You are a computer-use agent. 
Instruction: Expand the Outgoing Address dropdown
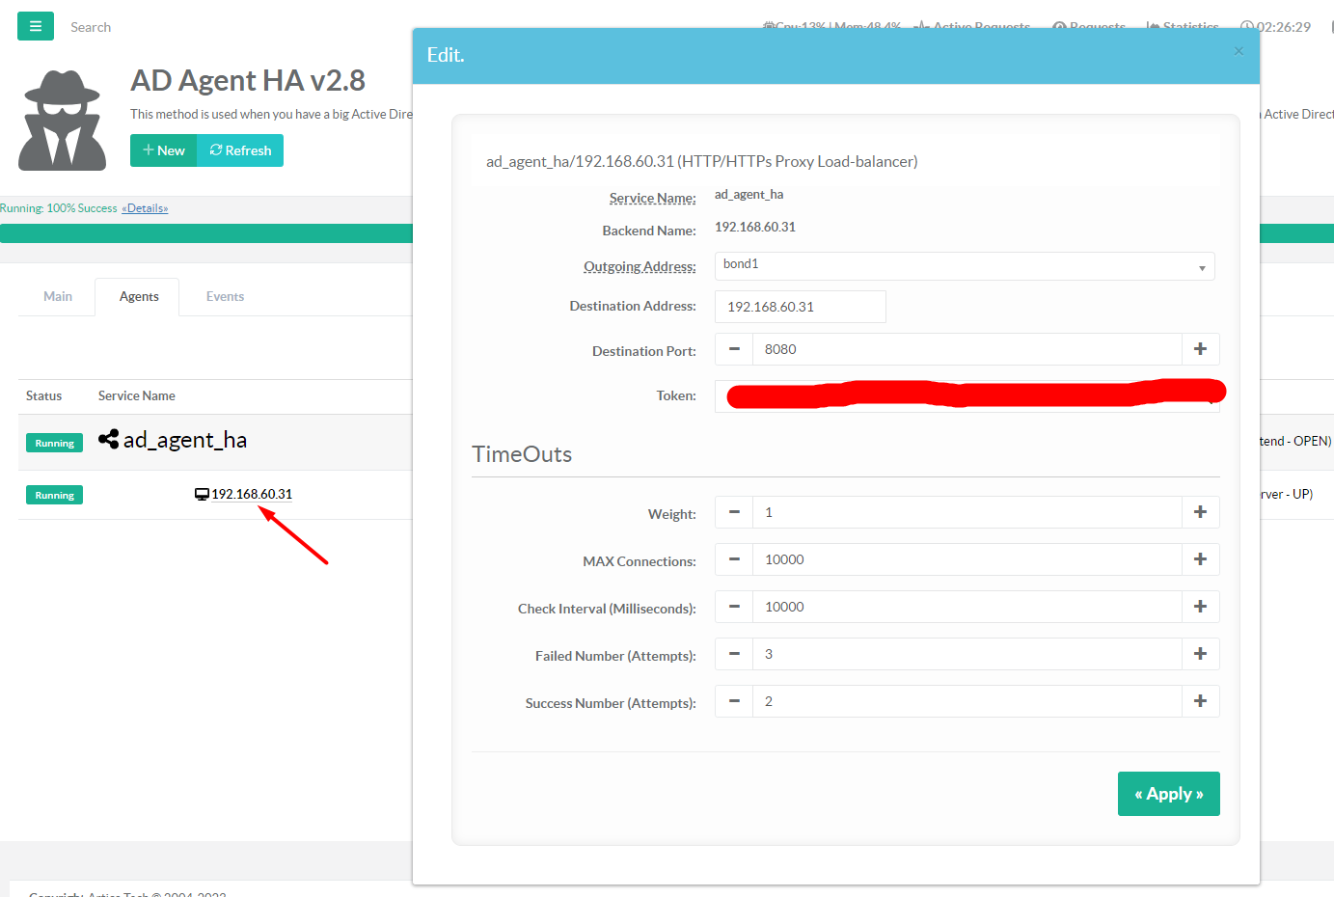(x=964, y=266)
